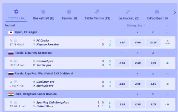Click the Ice Hockey stick icon

click(x=128, y=12)
